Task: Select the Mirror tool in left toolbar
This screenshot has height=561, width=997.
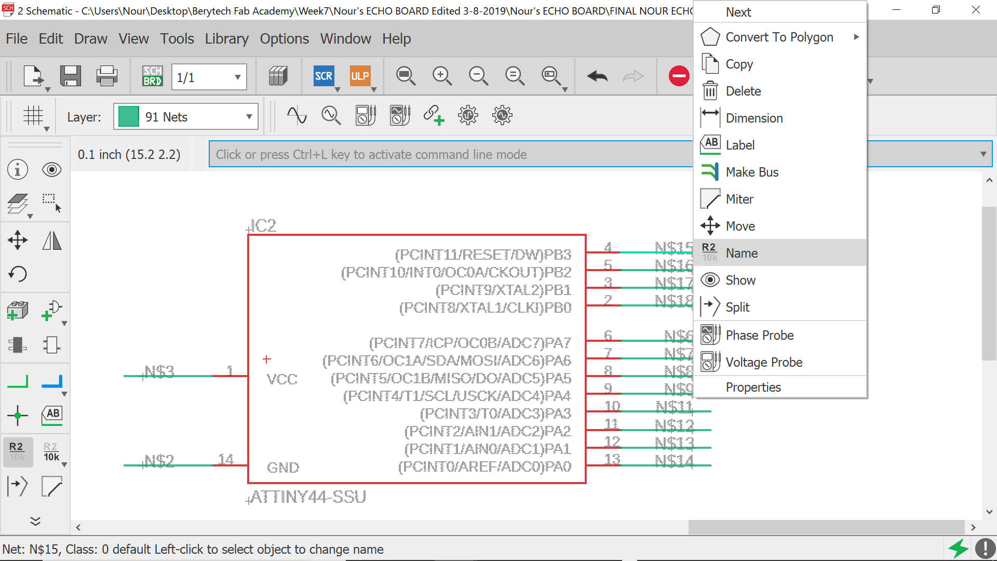Action: tap(51, 241)
